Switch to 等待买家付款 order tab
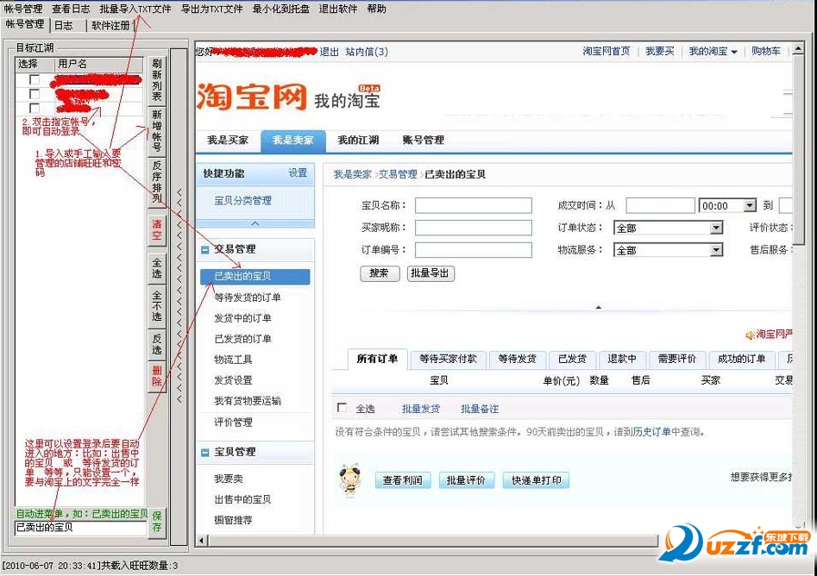817x576 pixels. tap(448, 359)
